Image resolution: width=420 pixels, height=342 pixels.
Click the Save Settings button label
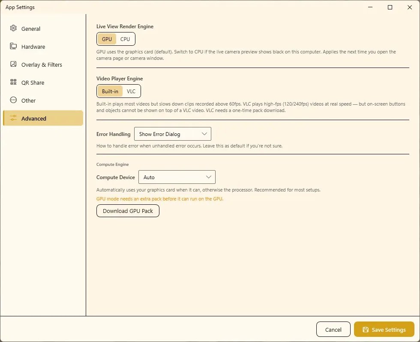[x=389, y=330]
